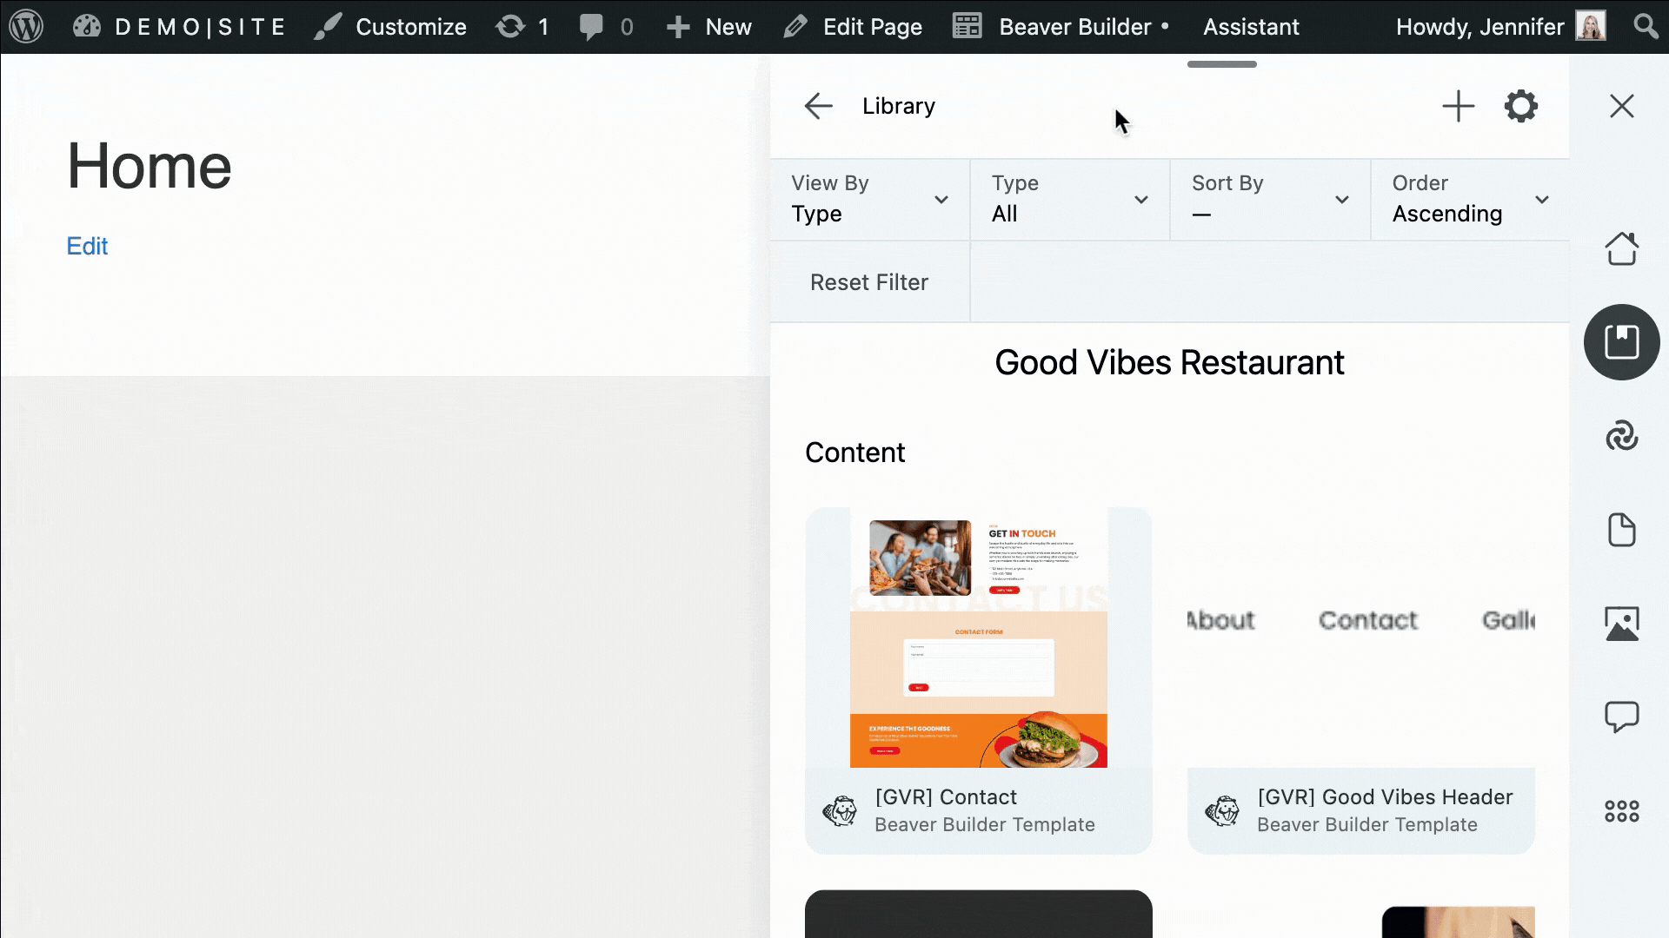Image resolution: width=1669 pixels, height=938 pixels.
Task: Change the Order Ascending dropdown
Action: pyautogui.click(x=1469, y=200)
